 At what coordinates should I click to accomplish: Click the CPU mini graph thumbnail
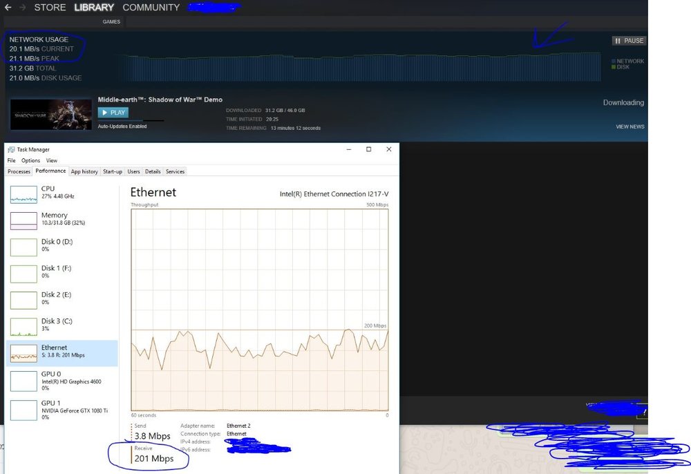click(23, 195)
